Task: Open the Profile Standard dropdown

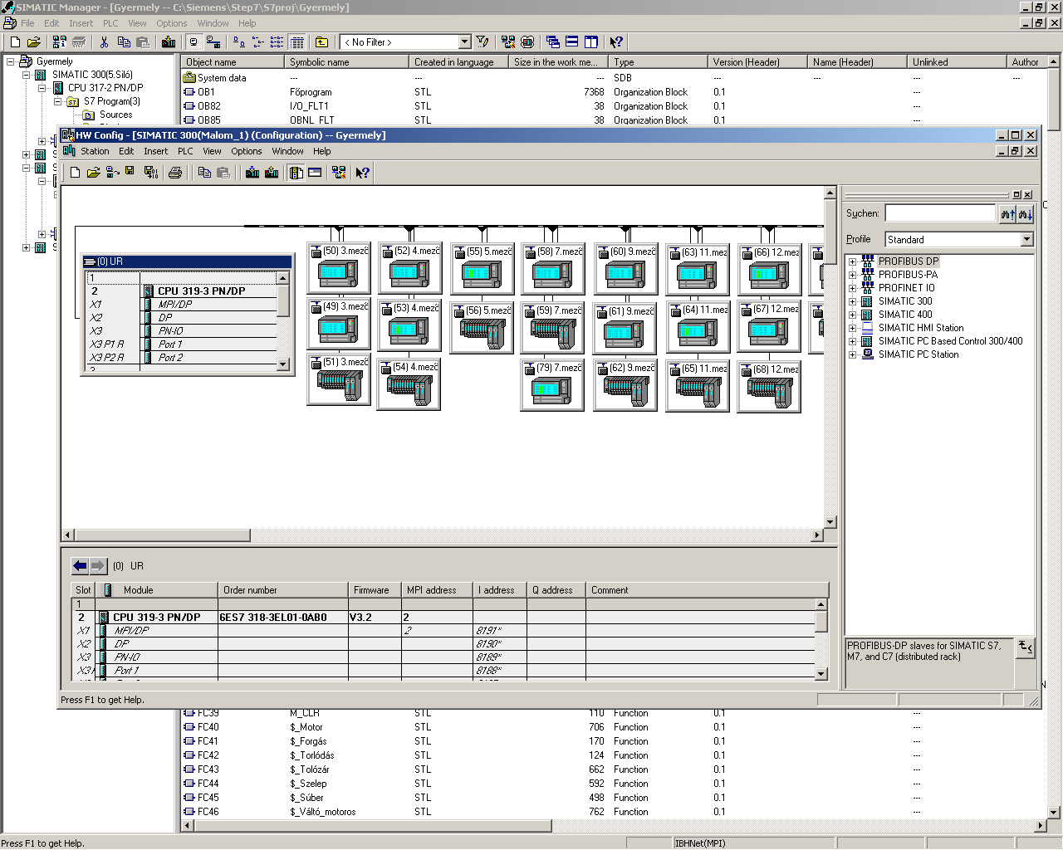Action: [x=1026, y=240]
